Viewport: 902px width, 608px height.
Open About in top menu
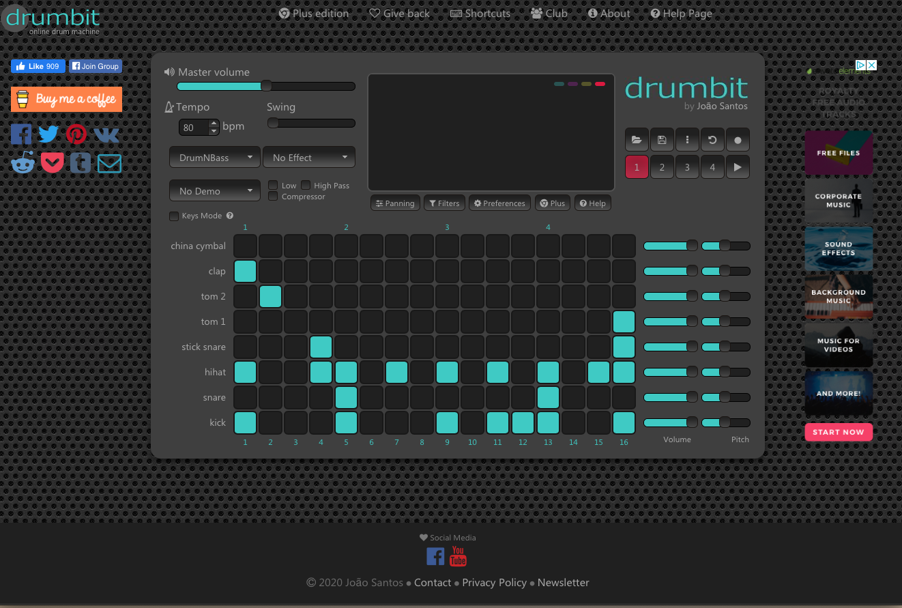tap(609, 13)
